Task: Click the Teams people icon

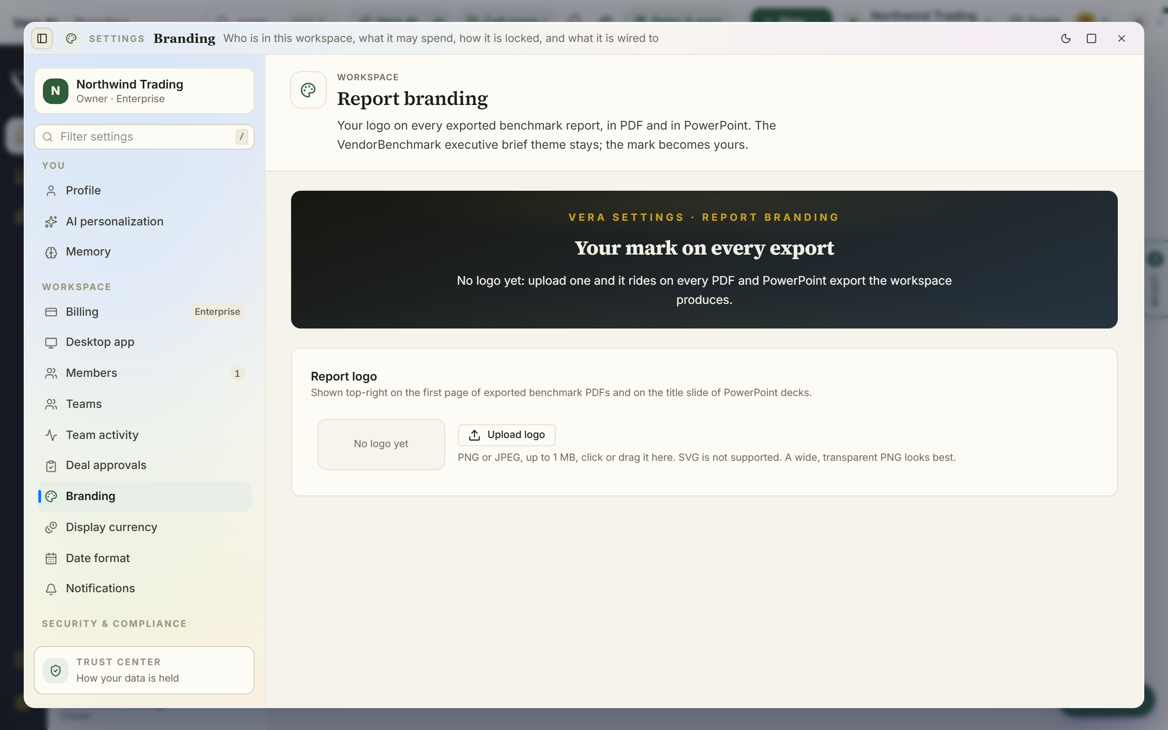Action: click(x=51, y=404)
